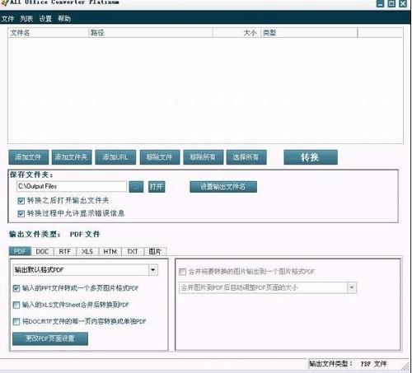
Task: Click the 添加文件夹 button
Action: tap(72, 157)
